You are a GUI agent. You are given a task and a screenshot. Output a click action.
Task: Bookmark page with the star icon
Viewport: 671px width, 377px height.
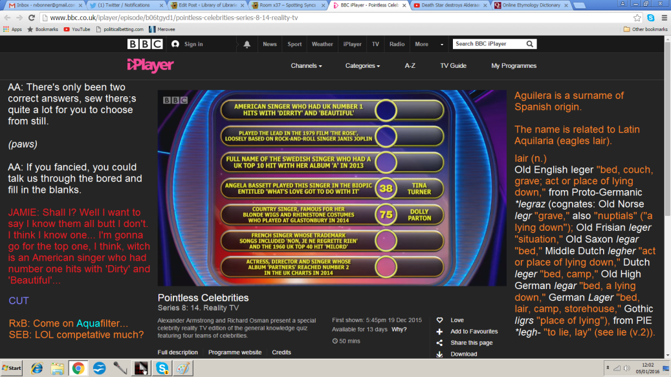click(x=637, y=18)
